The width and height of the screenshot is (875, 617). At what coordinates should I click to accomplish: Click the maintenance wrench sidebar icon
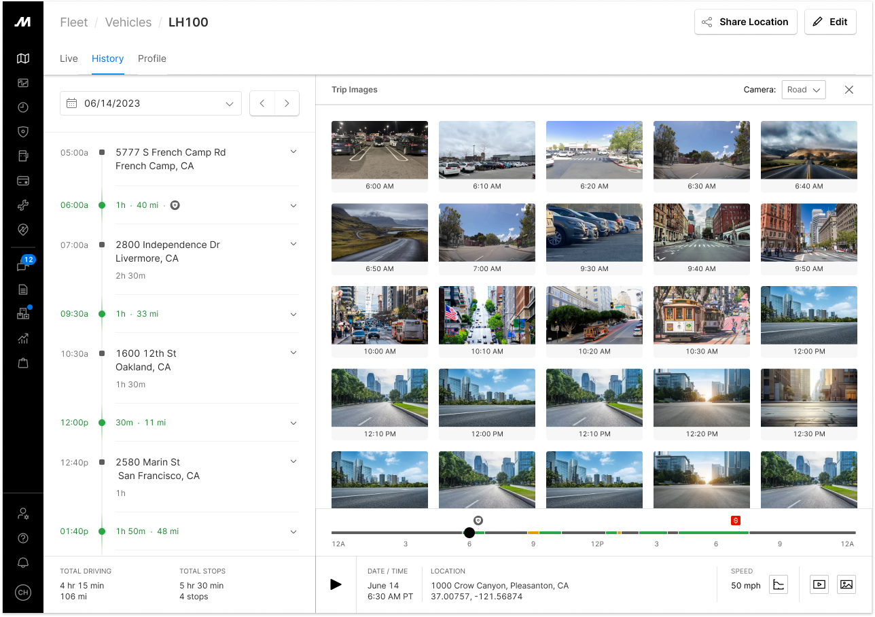pos(23,205)
